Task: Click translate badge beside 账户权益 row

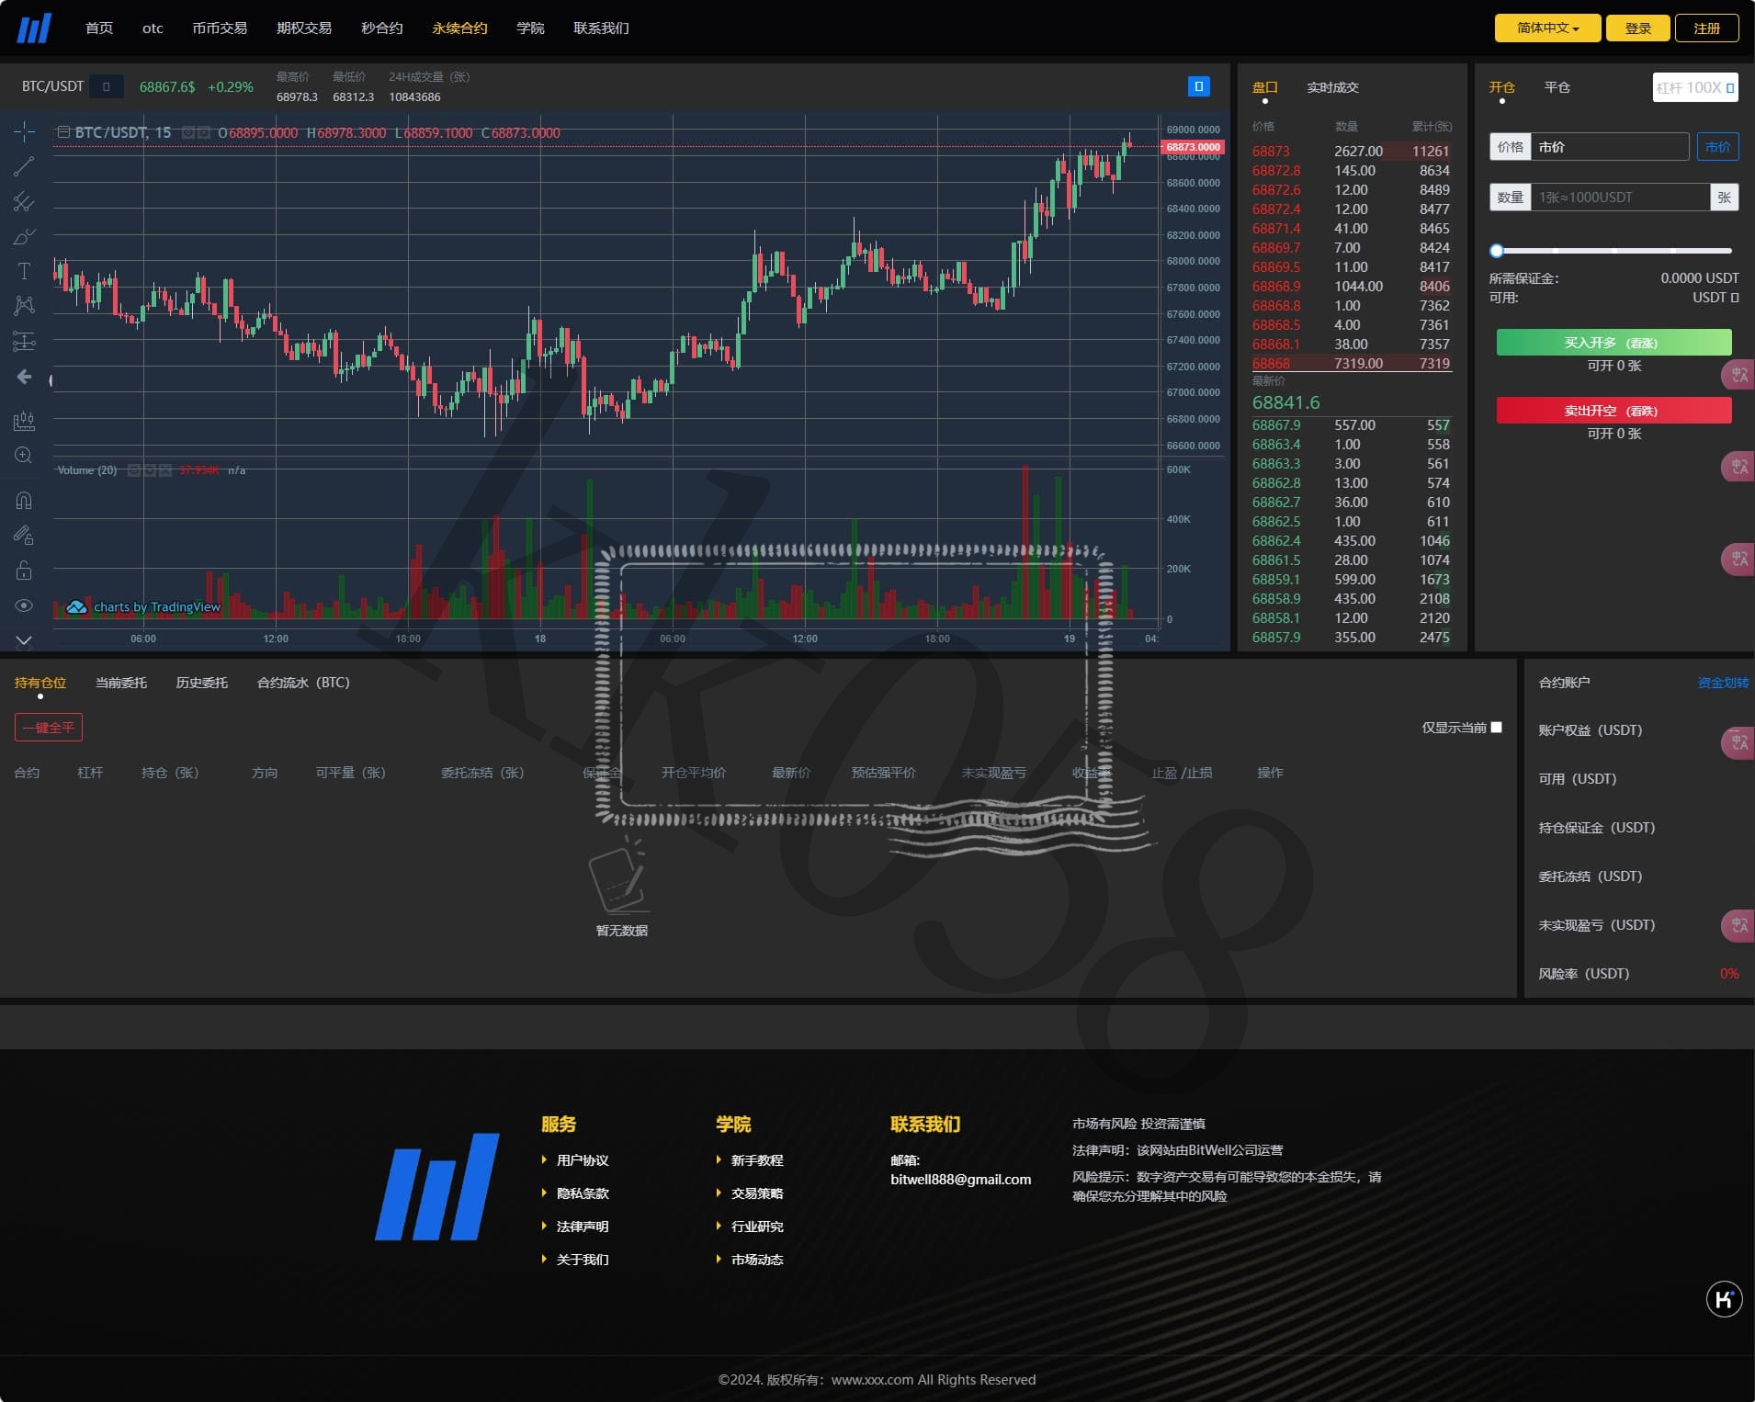Action: click(1737, 741)
